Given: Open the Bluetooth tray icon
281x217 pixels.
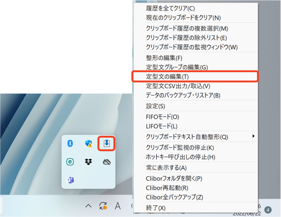Looking at the screenshot, I should click(70, 143).
